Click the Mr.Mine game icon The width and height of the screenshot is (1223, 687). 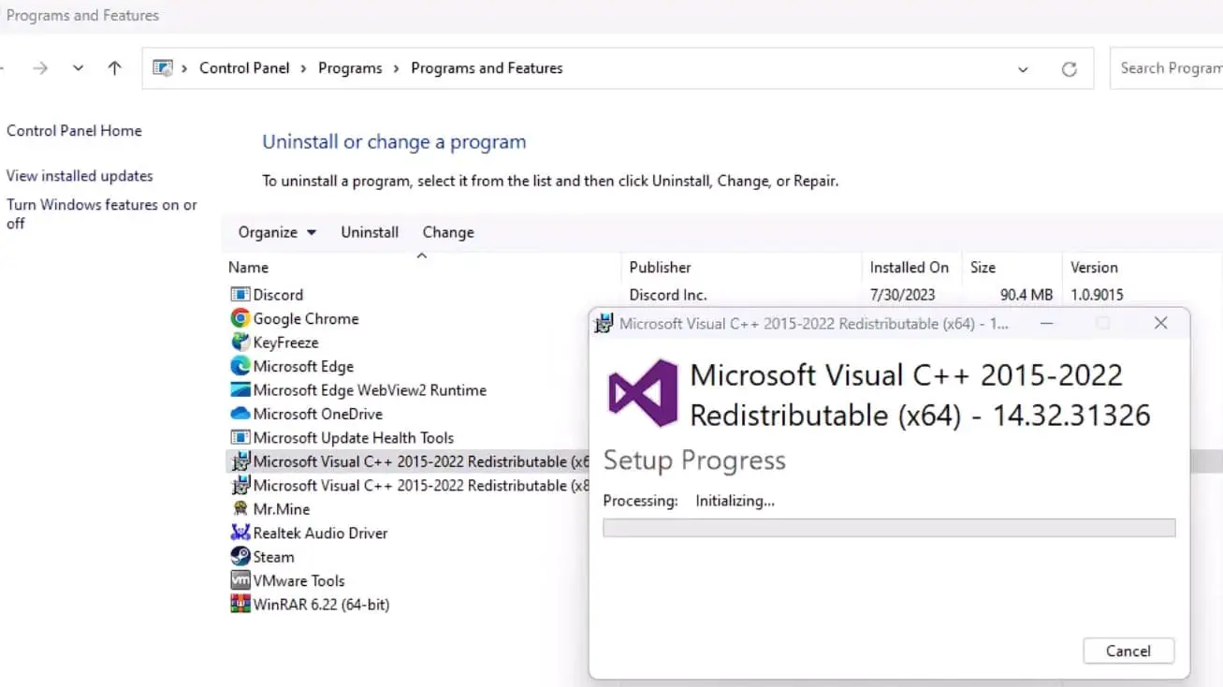click(x=240, y=509)
